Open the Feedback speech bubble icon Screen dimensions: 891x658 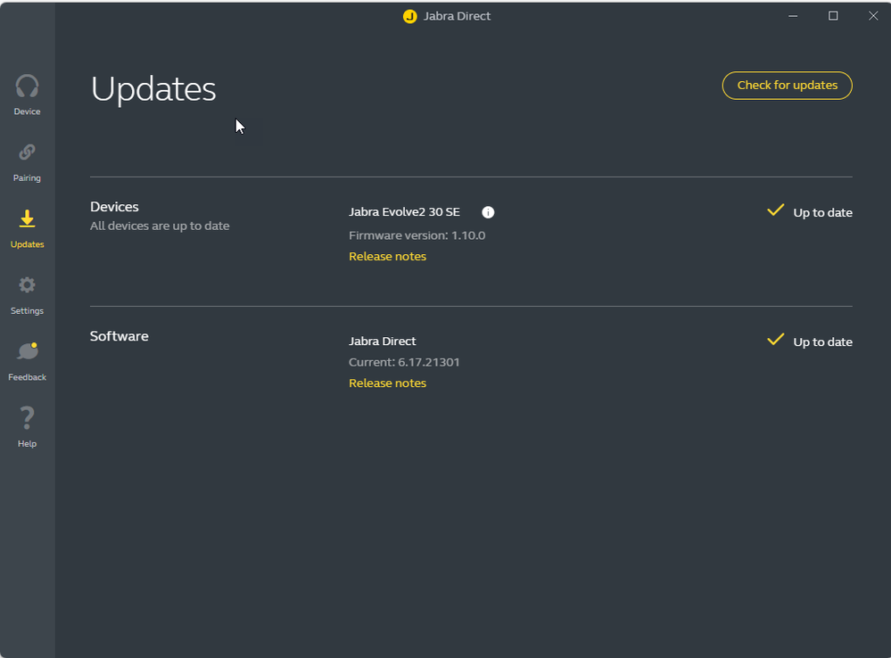27,352
